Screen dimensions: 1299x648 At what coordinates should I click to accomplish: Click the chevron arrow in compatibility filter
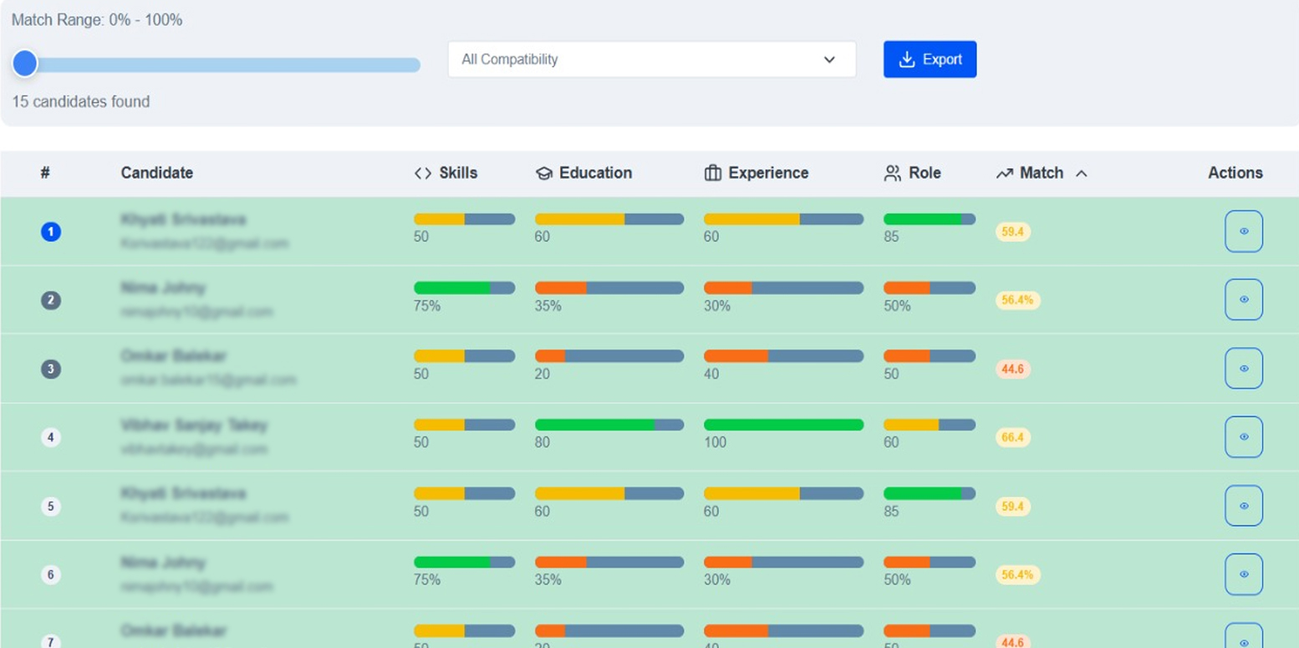(x=829, y=59)
